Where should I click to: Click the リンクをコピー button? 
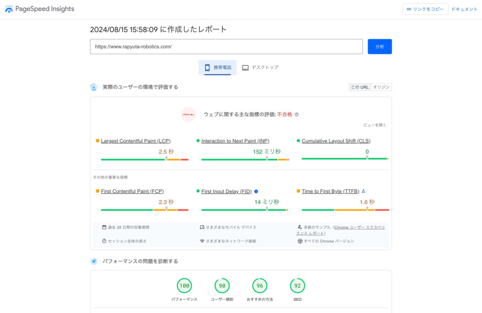tap(425, 9)
